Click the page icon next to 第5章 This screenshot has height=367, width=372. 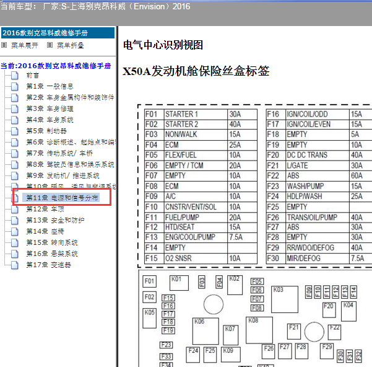click(15, 131)
